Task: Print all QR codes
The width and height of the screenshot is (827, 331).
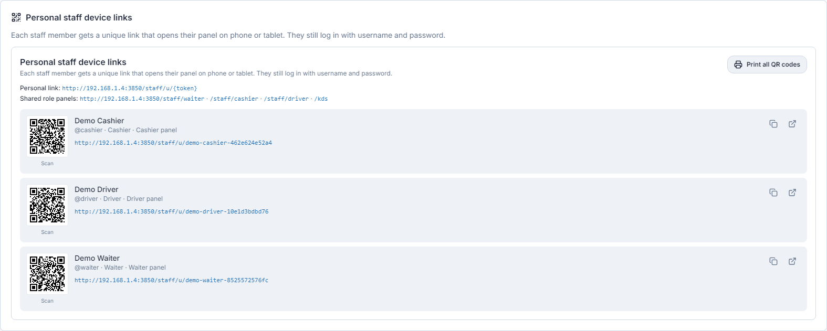Action: (767, 65)
